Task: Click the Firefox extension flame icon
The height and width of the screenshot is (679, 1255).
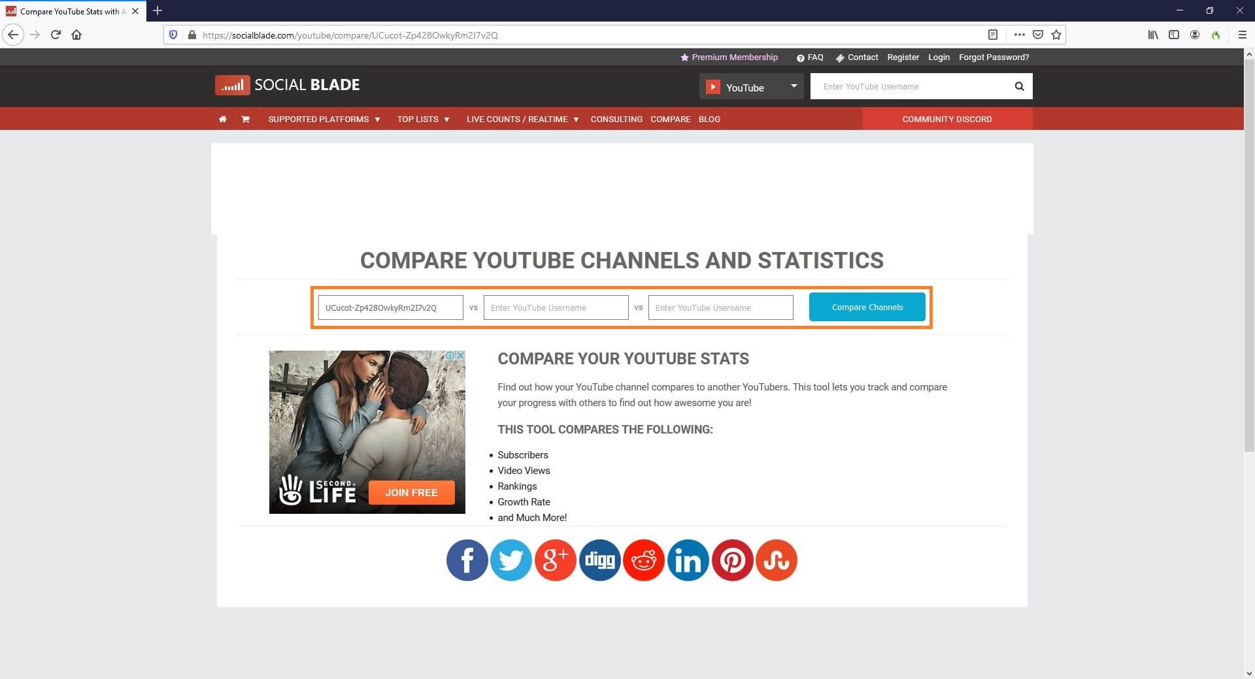Action: click(x=1216, y=35)
